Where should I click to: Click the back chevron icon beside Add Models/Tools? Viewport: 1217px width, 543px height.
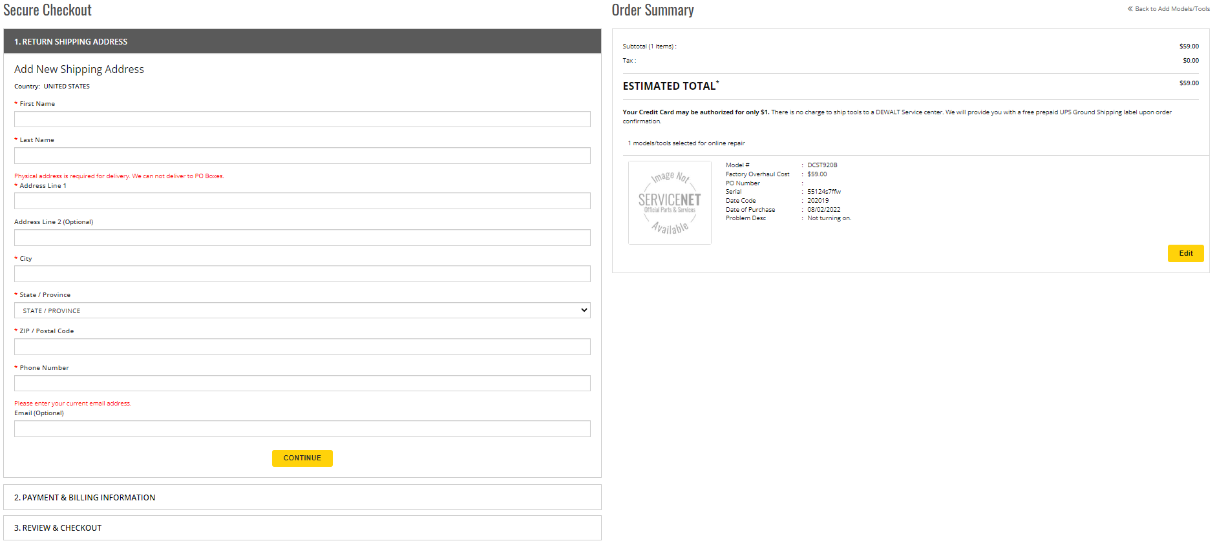(x=1130, y=9)
